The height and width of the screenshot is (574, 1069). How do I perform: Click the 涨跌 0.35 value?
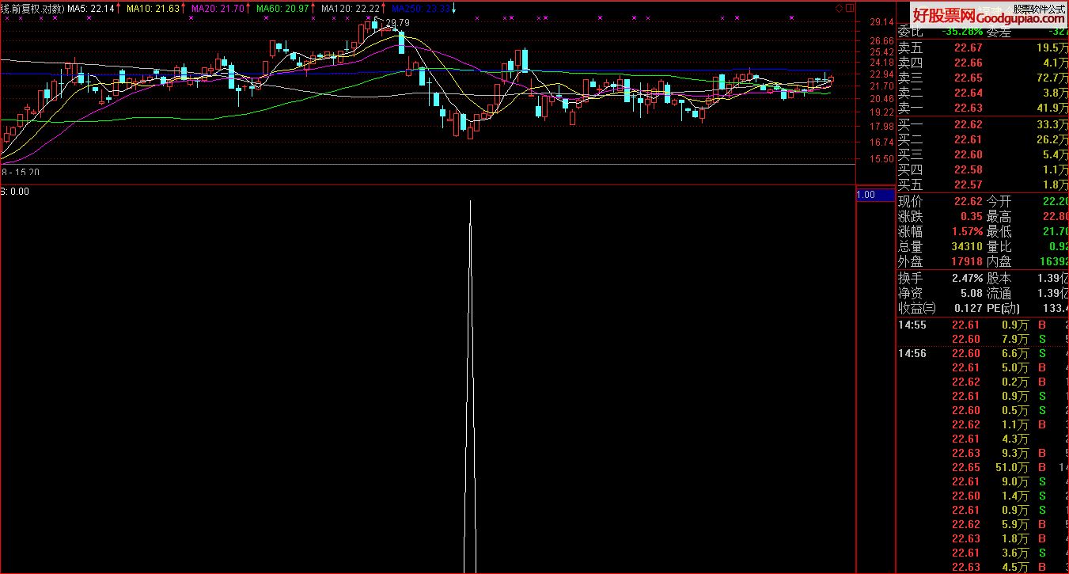pyautogui.click(x=972, y=217)
